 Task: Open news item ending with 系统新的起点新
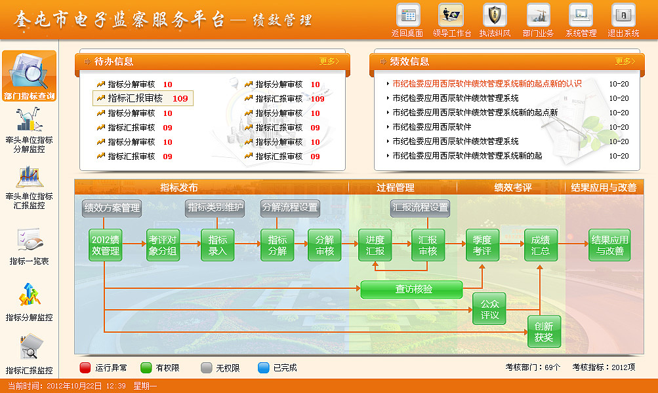pyautogui.click(x=475, y=113)
